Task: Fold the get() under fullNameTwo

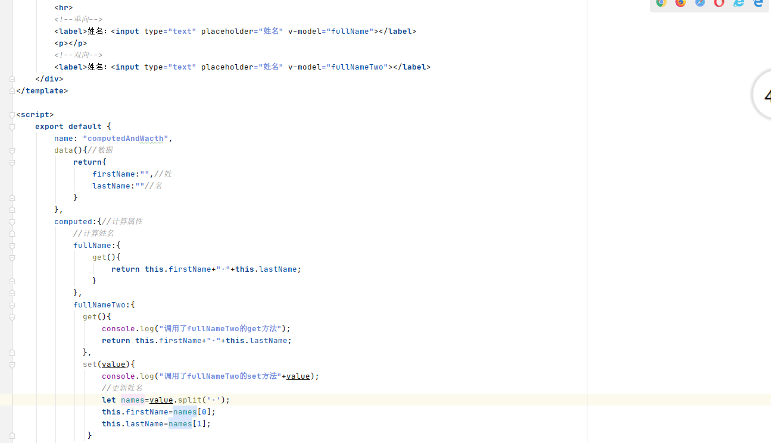Action: coord(12,317)
